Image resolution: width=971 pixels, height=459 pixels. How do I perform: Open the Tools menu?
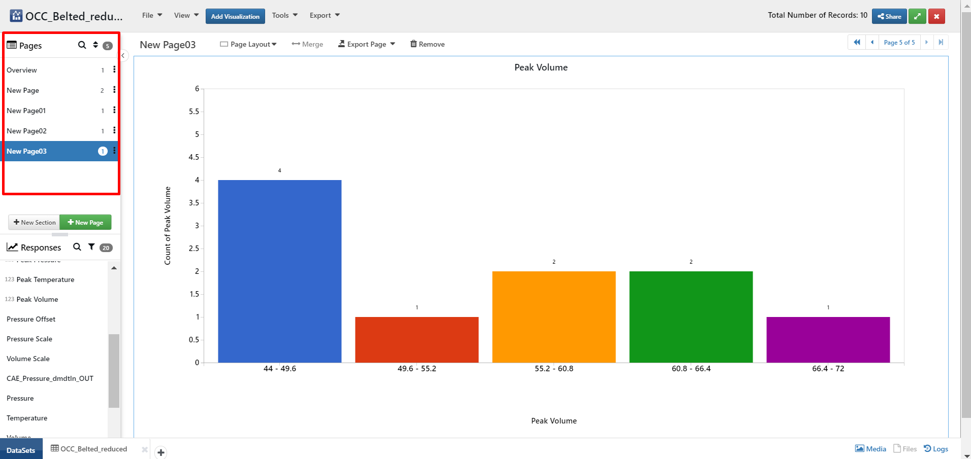click(284, 16)
